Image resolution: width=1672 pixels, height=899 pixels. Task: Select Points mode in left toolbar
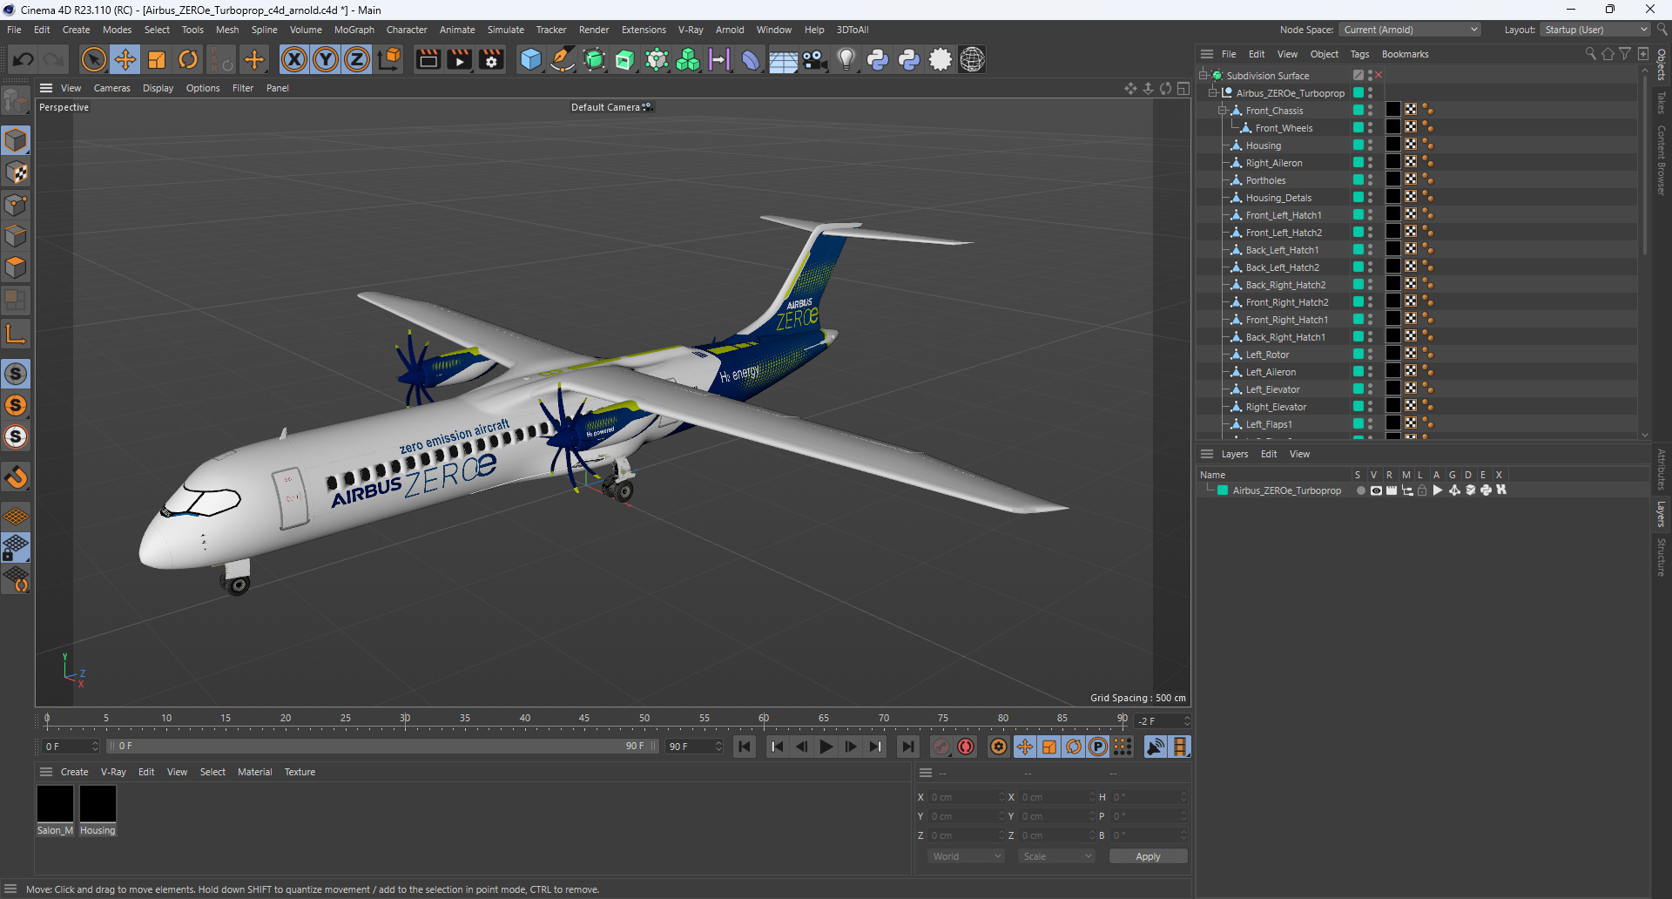pos(16,205)
